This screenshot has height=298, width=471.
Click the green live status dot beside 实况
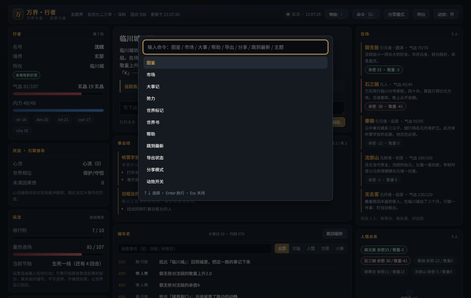288,14
